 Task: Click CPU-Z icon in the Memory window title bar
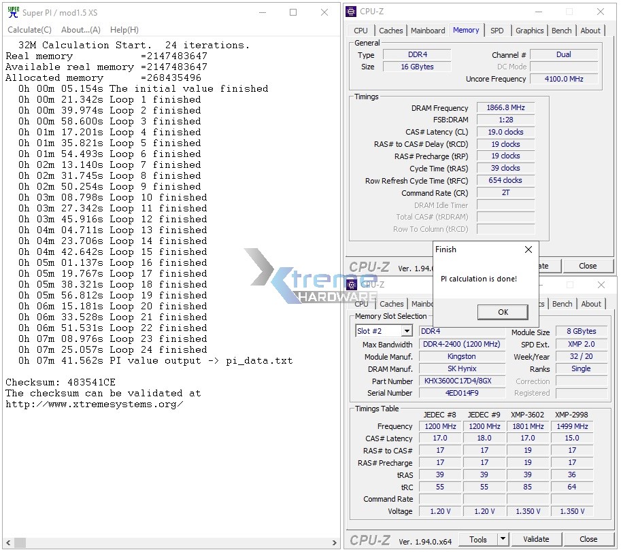[351, 12]
